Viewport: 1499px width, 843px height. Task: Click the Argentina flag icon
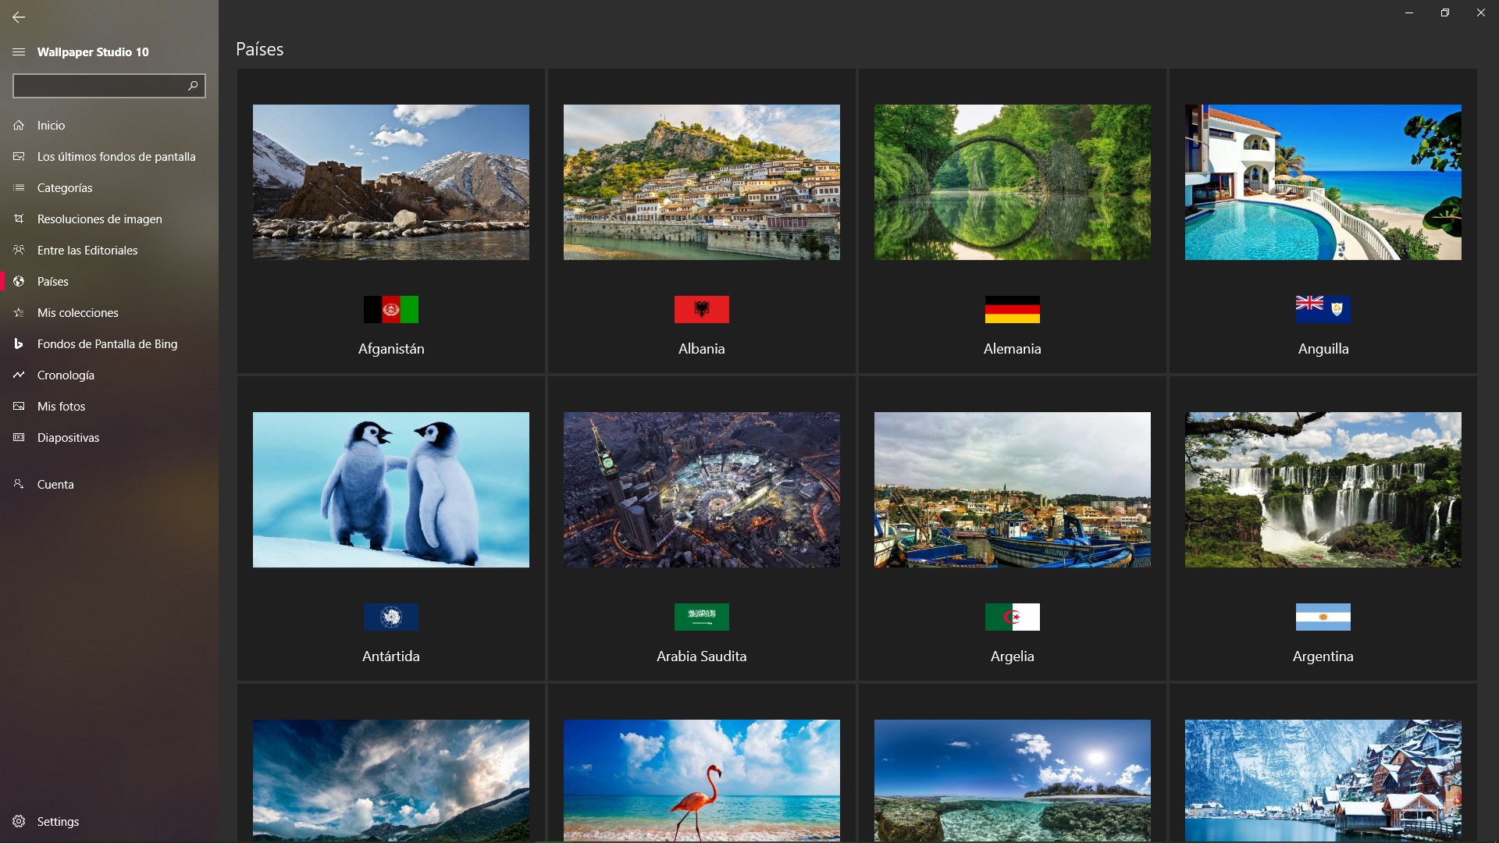1323,617
